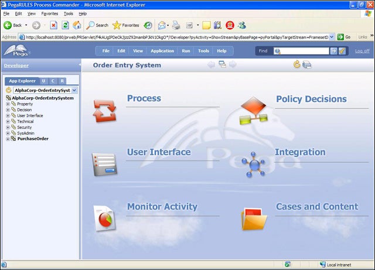Open the Process category icon

click(x=104, y=111)
